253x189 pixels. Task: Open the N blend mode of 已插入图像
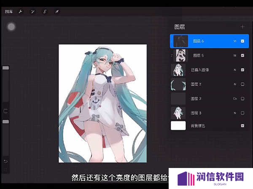pos(235,70)
